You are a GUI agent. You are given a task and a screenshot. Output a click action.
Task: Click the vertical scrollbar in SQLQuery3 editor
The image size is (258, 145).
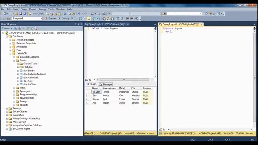point(254,77)
